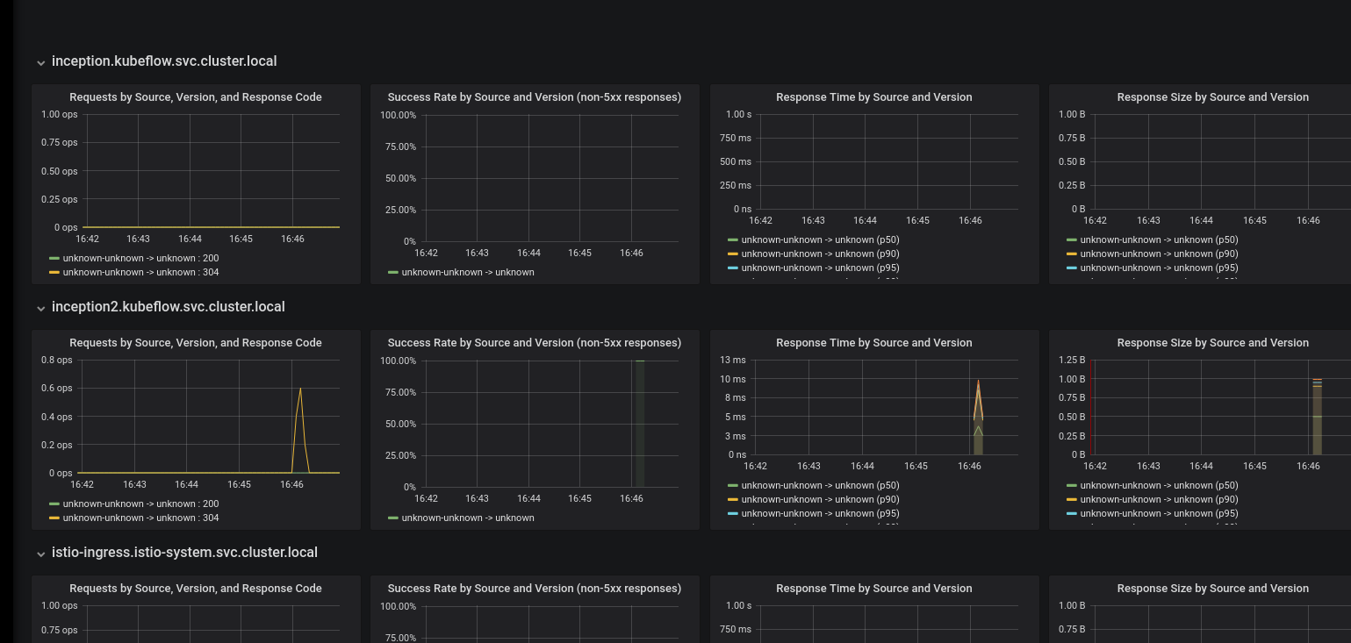Viewport: 1351px width, 643px height.
Task: Open the inception Success Rate panel title menu
Action: [534, 97]
